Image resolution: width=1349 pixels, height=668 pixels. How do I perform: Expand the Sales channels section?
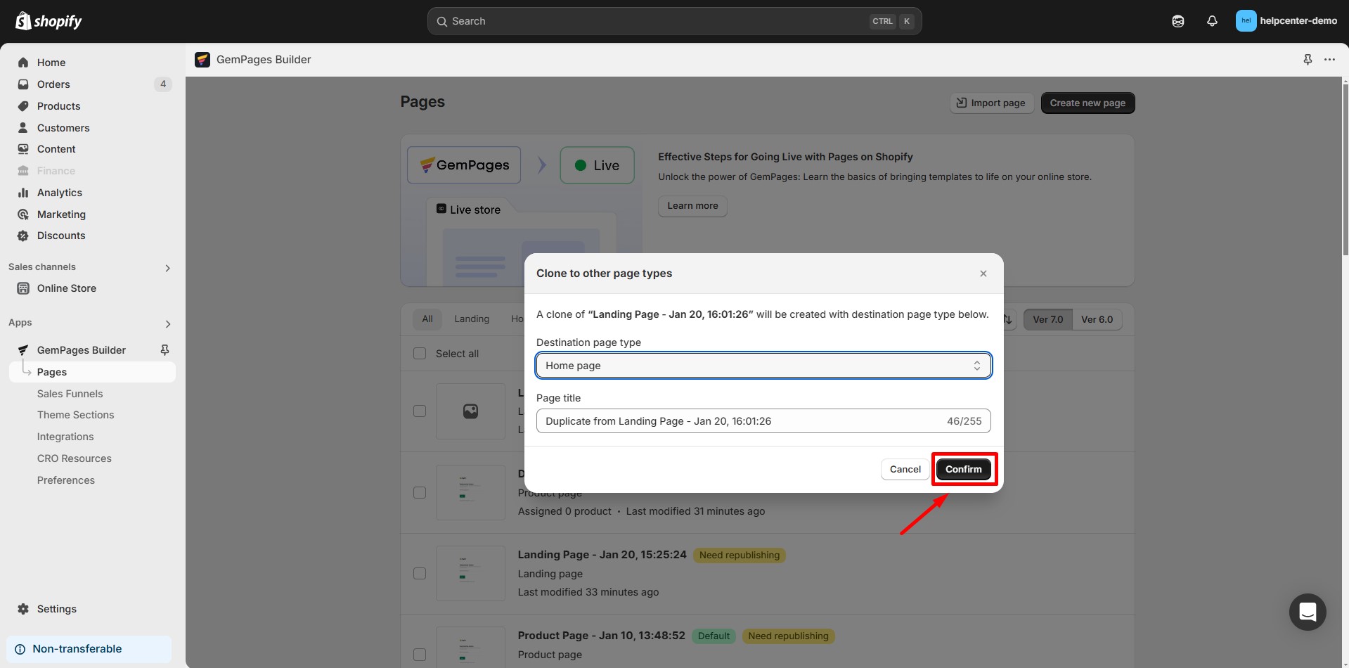pos(167,267)
